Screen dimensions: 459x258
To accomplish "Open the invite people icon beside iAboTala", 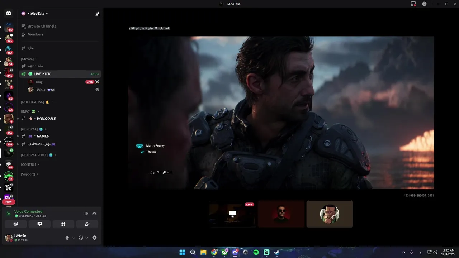I will pyautogui.click(x=98, y=14).
